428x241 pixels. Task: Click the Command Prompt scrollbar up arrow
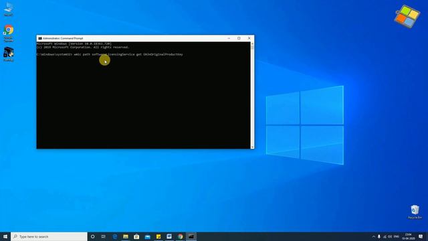tap(252, 44)
